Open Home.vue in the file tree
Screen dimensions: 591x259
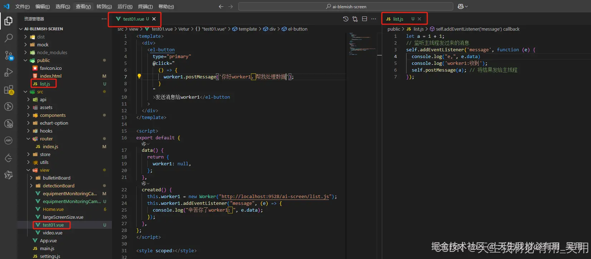[53, 209]
